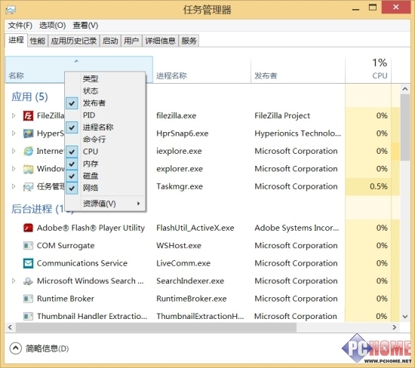Click the Thumbnail Handler Extraction icon
Image resolution: width=415 pixels, height=368 pixels.
click(28, 316)
